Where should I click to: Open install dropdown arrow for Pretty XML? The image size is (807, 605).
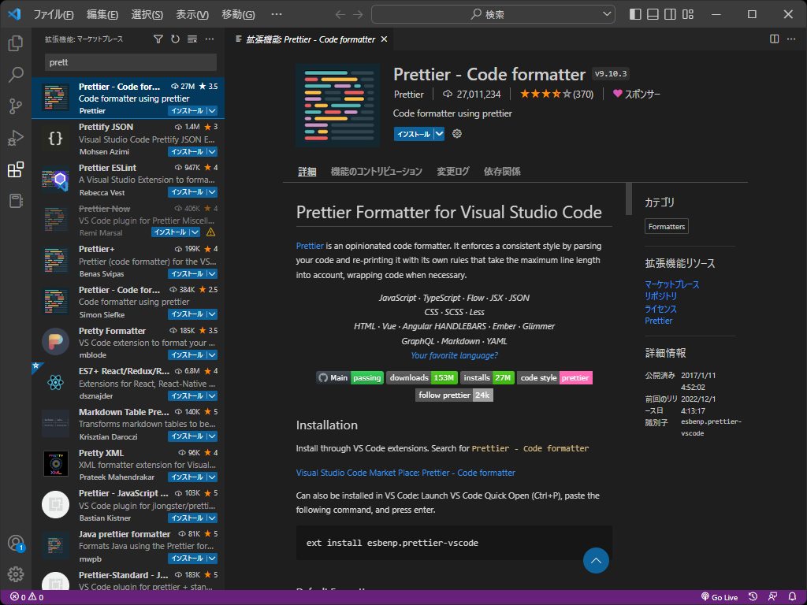[x=212, y=477]
